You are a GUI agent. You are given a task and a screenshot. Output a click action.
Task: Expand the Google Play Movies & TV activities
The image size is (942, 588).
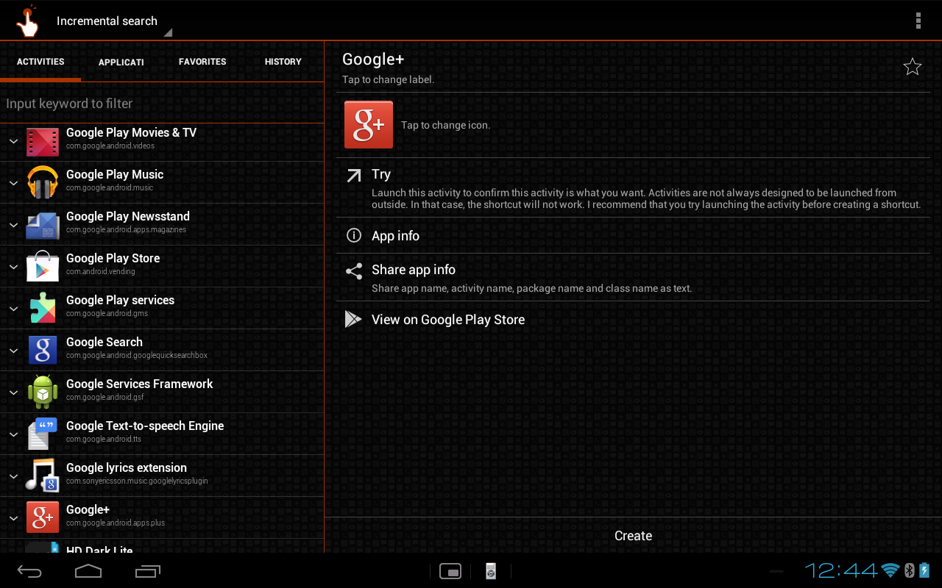pyautogui.click(x=13, y=140)
